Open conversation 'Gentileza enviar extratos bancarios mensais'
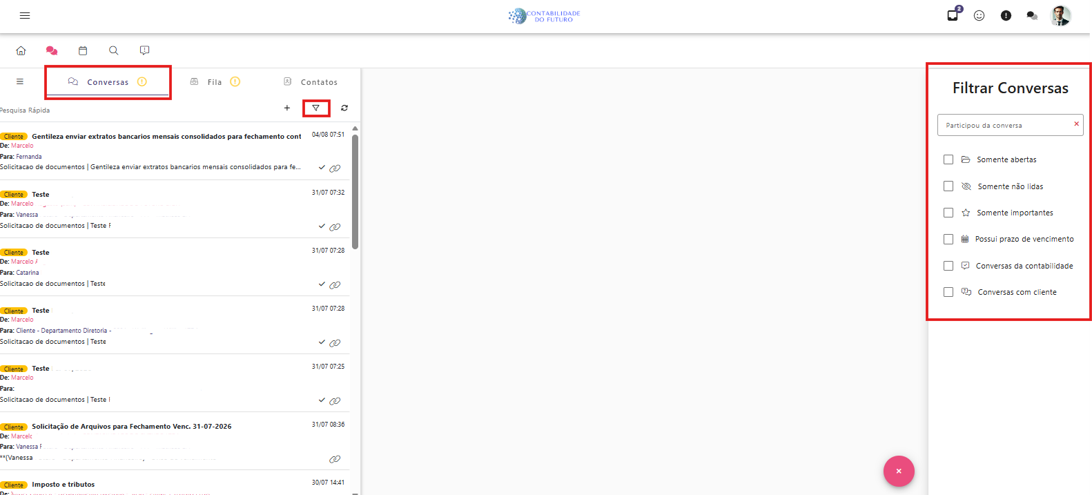 point(174,151)
